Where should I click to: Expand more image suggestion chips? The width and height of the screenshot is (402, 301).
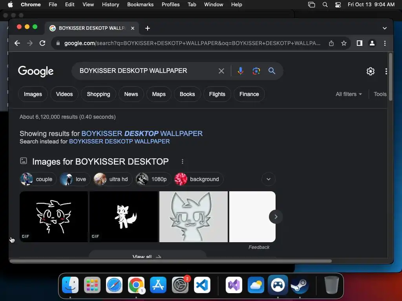(x=269, y=179)
